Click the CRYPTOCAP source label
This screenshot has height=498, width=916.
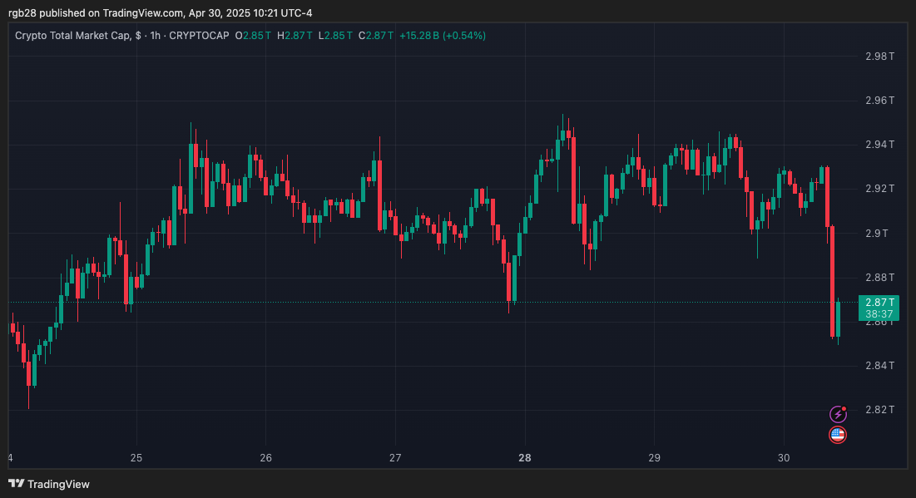click(199, 36)
